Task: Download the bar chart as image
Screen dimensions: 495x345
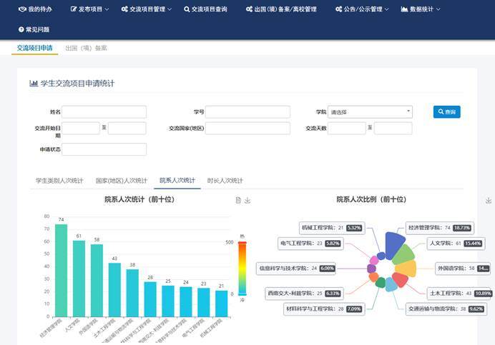Action: tap(247, 201)
